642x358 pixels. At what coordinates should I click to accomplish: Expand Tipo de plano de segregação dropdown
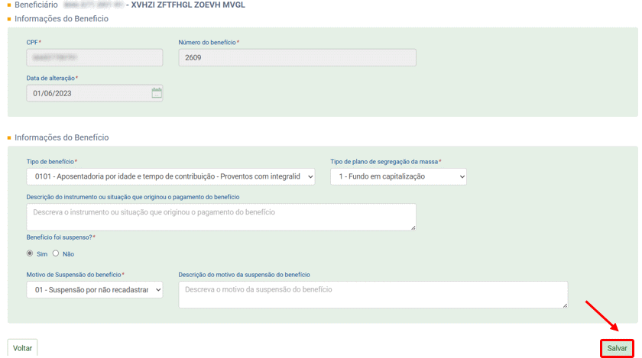coord(398,176)
